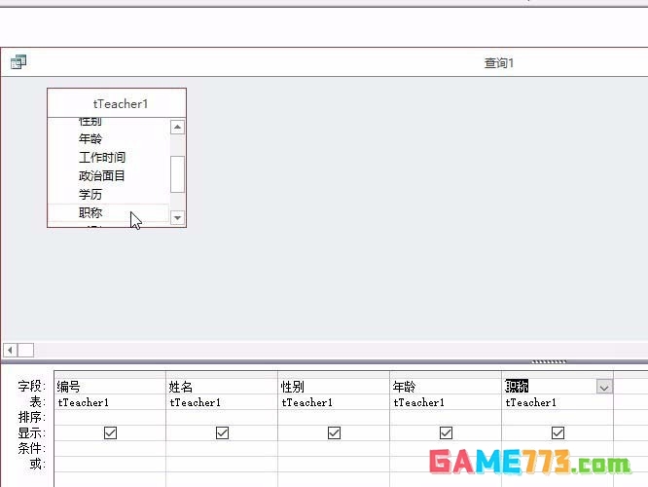The width and height of the screenshot is (648, 487).
Task: Click the 排序 cell under 年龄 column
Action: (x=446, y=418)
